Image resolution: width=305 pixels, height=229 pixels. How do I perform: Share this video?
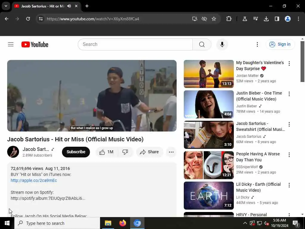tap(150, 152)
